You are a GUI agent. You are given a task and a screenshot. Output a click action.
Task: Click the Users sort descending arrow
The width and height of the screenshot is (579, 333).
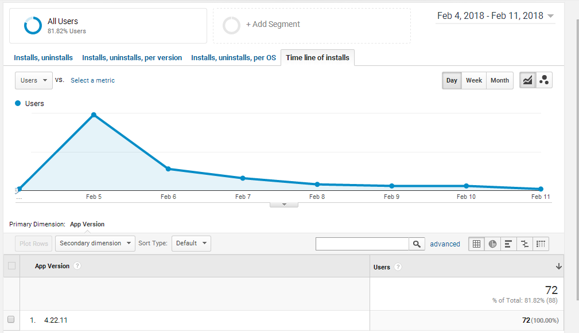coord(559,267)
